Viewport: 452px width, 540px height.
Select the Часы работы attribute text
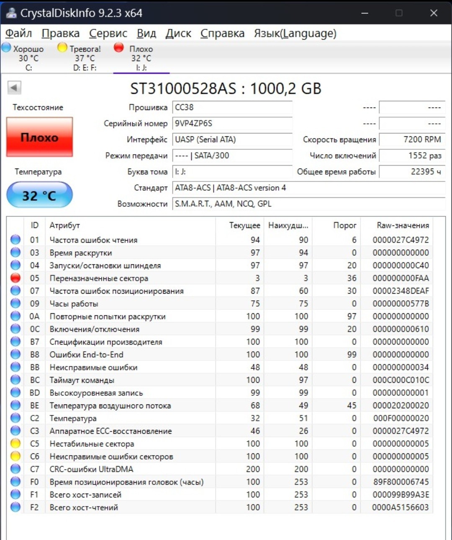pyautogui.click(x=74, y=304)
